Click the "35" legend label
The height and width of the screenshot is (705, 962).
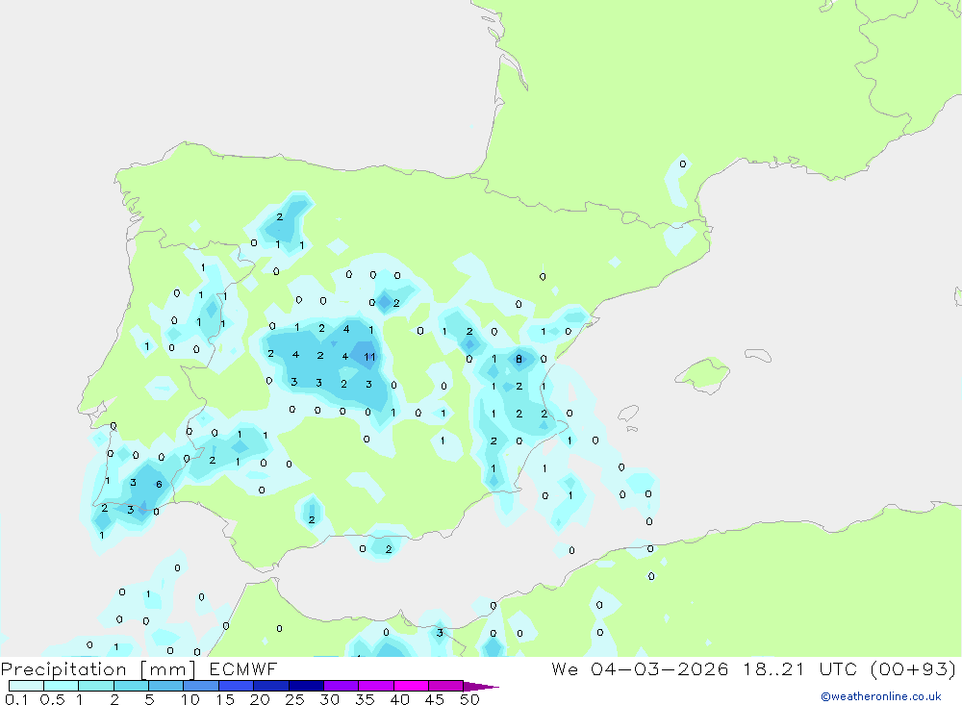pyautogui.click(x=365, y=699)
